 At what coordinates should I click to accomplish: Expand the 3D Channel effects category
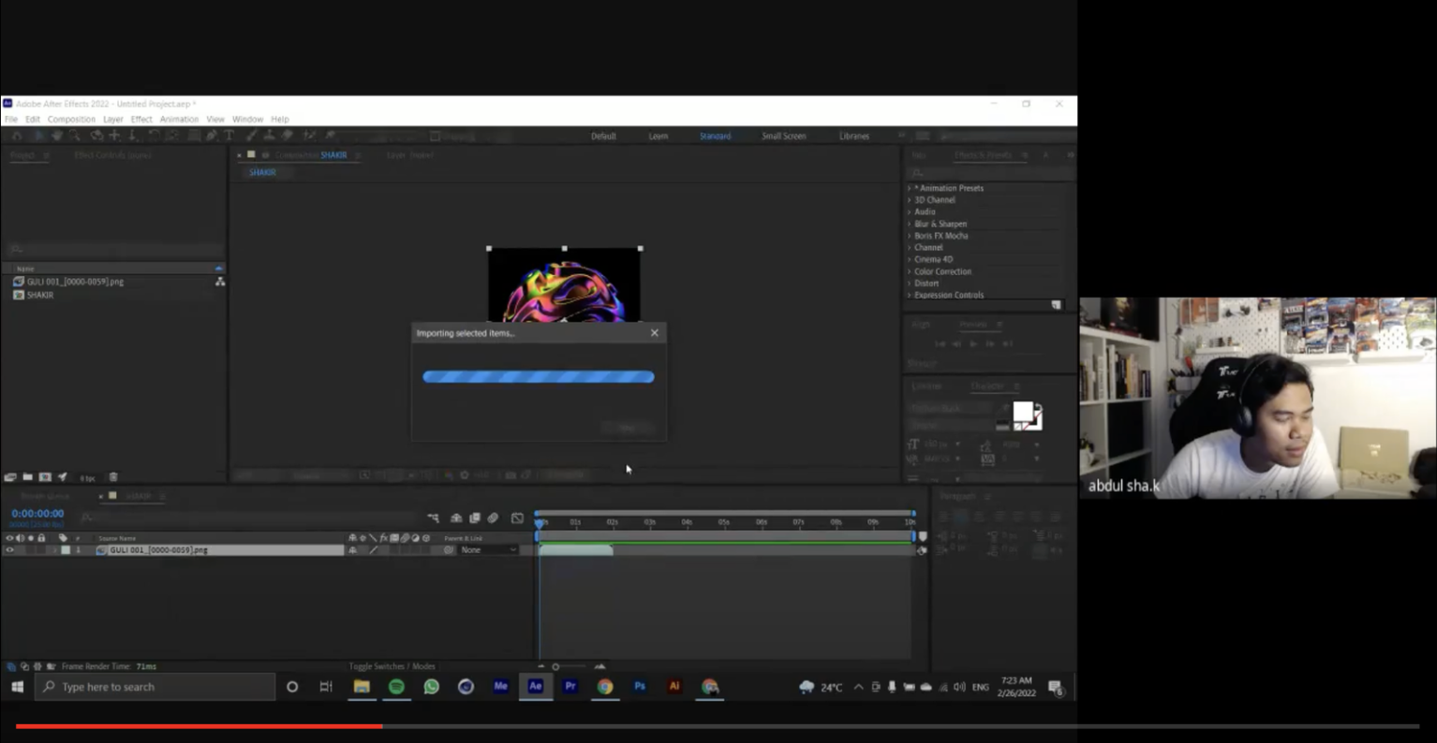click(x=909, y=200)
